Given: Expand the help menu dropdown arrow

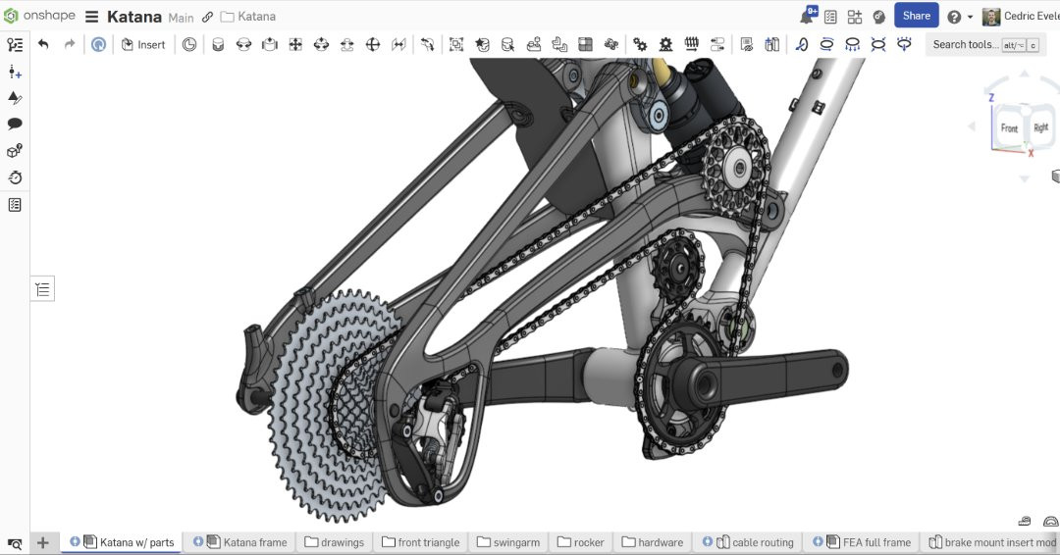Looking at the screenshot, I should (x=970, y=17).
